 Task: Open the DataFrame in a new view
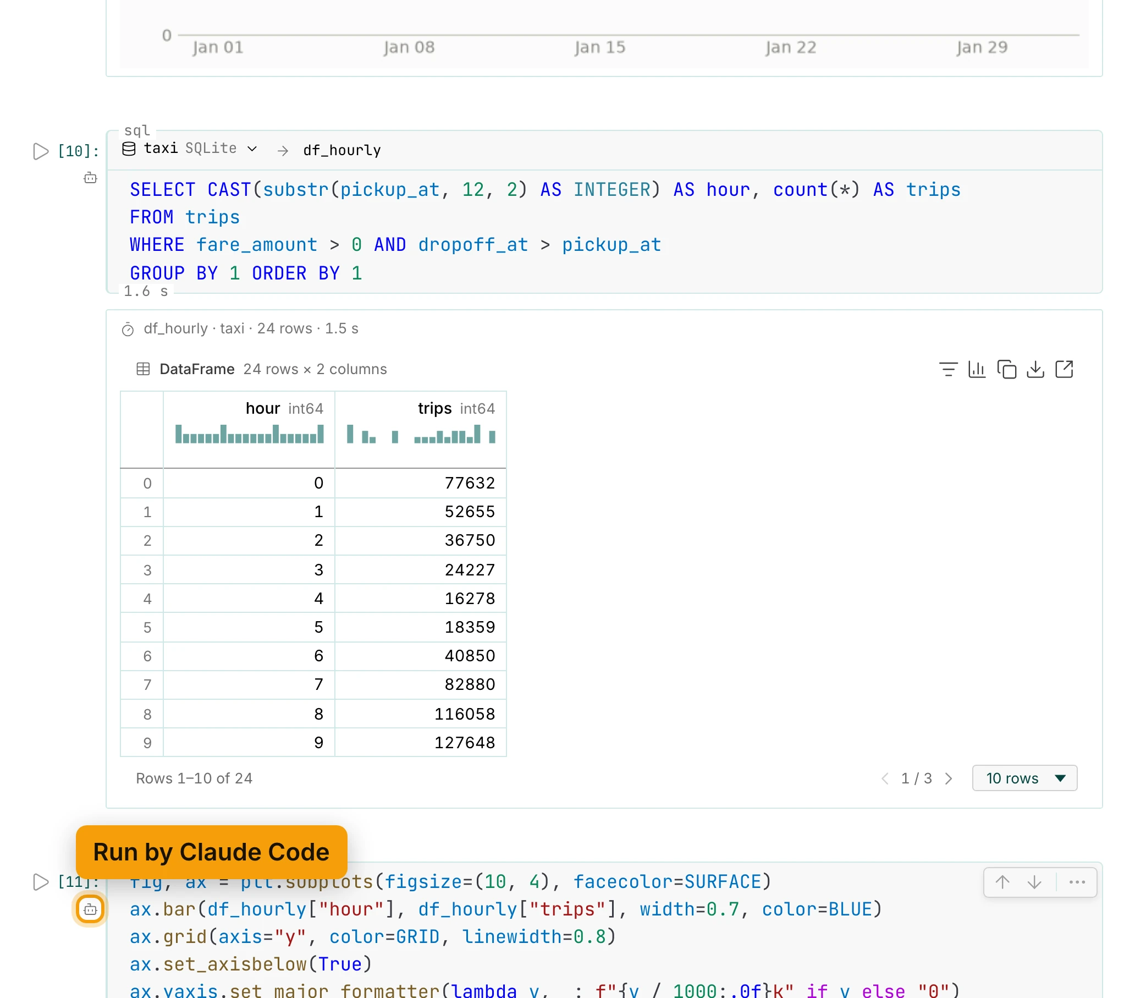(x=1064, y=369)
